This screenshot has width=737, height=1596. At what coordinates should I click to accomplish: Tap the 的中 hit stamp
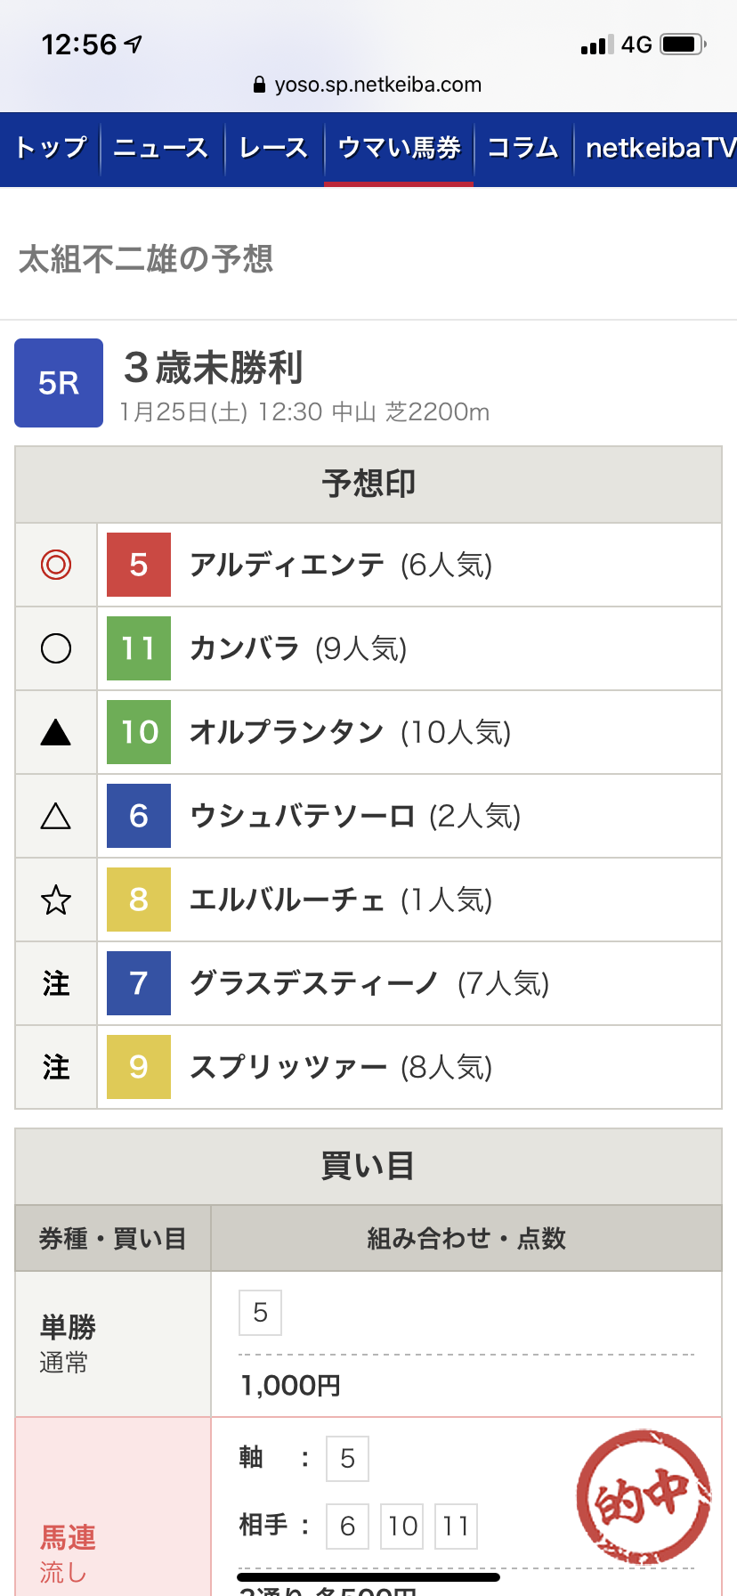point(644,1498)
